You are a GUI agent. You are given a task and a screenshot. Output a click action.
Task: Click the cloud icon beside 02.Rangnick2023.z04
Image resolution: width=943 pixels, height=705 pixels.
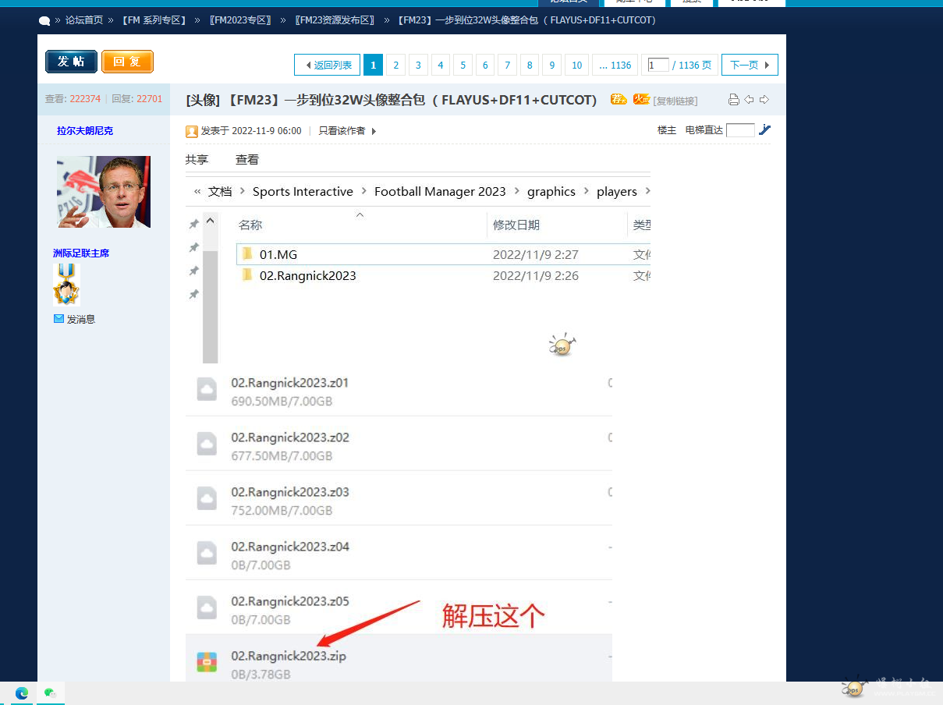click(207, 553)
